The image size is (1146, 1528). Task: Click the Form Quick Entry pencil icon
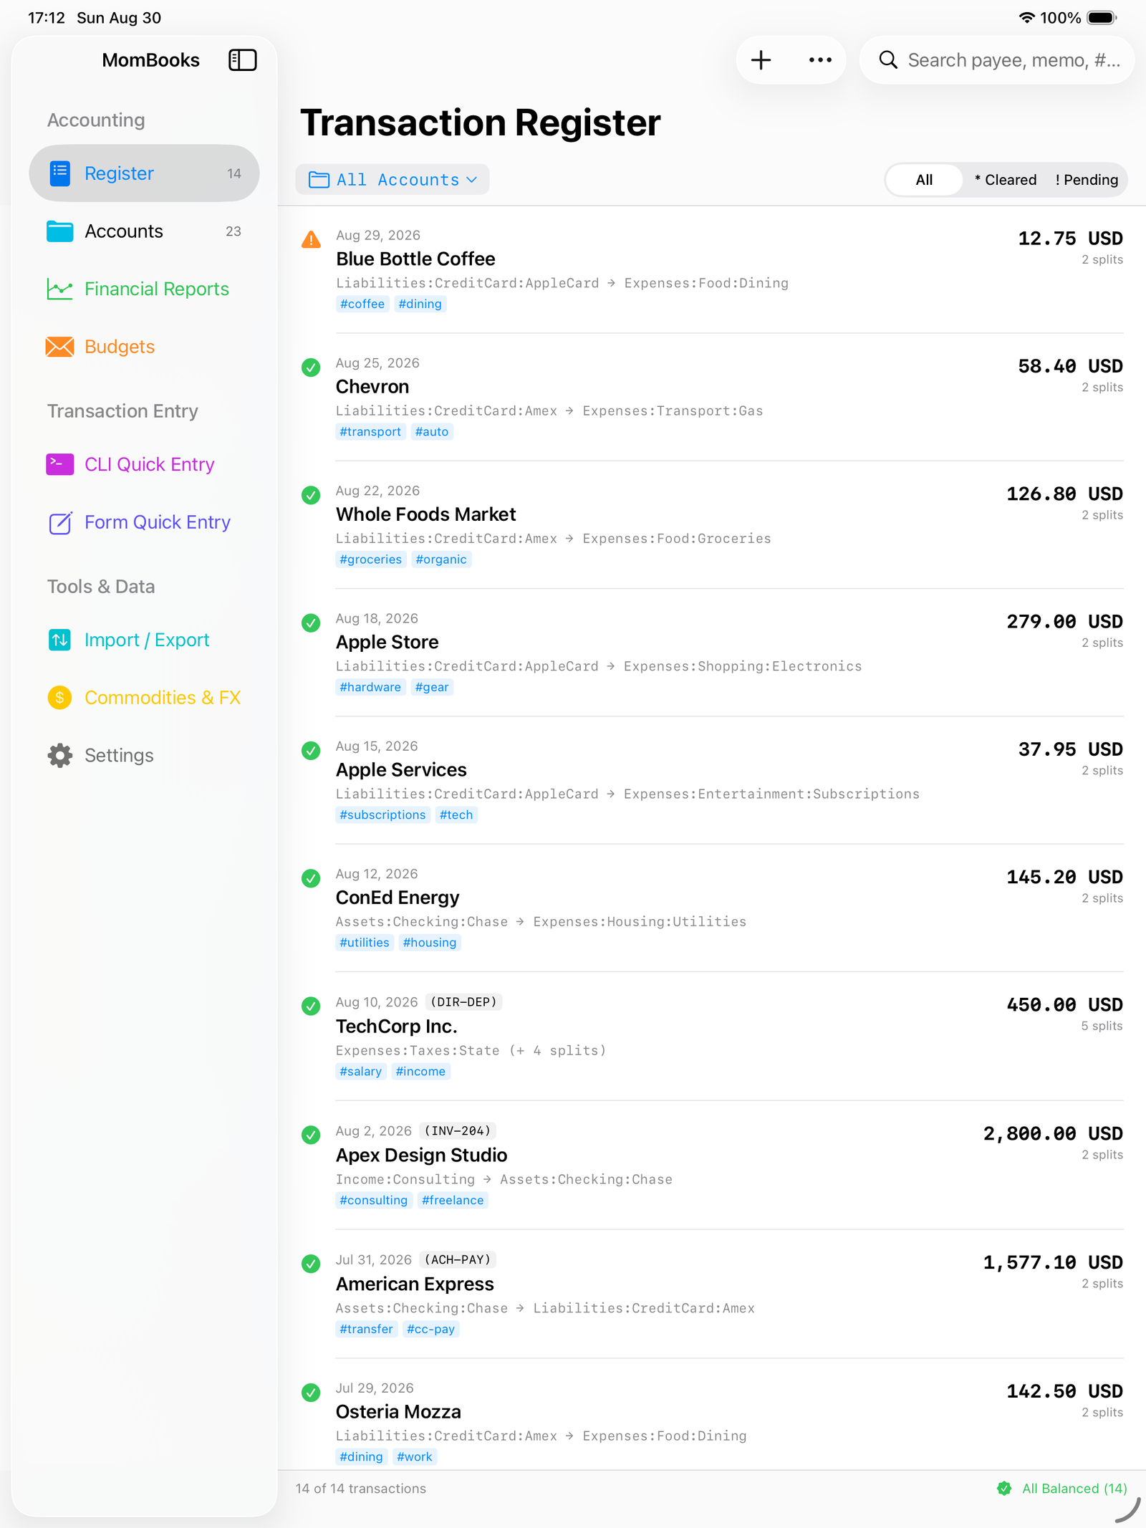pos(60,522)
